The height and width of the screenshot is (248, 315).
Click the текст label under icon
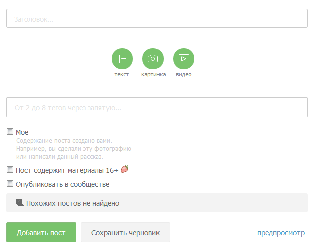(x=122, y=74)
